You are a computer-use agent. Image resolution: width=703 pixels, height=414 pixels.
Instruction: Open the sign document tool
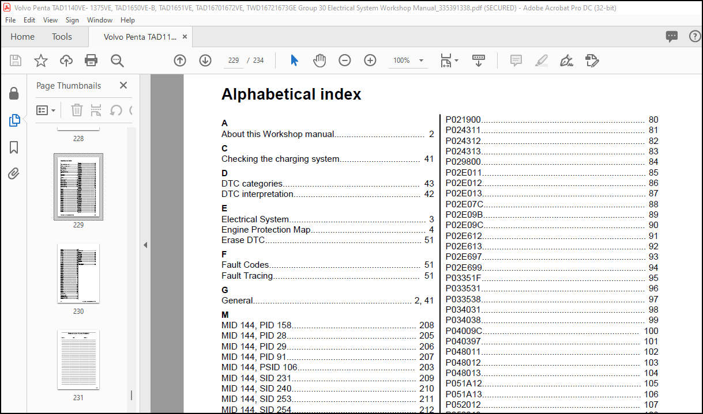tap(566, 60)
